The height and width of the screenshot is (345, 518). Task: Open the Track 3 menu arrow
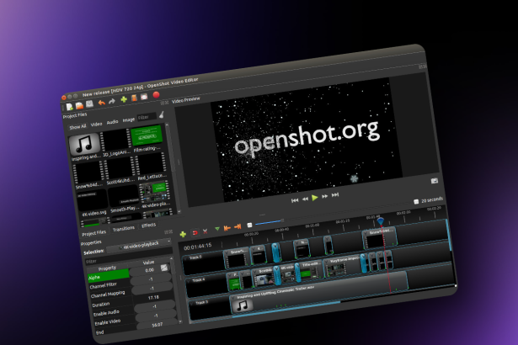pyautogui.click(x=192, y=304)
